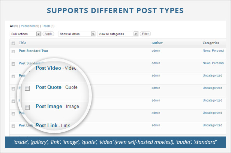Check the Post Standard Two row checkbox
231x153 pixels.
tap(13, 51)
